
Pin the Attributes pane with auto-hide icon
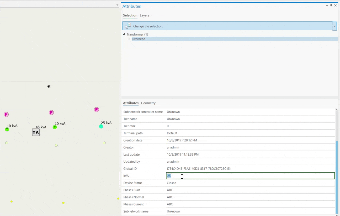pos(331,5)
